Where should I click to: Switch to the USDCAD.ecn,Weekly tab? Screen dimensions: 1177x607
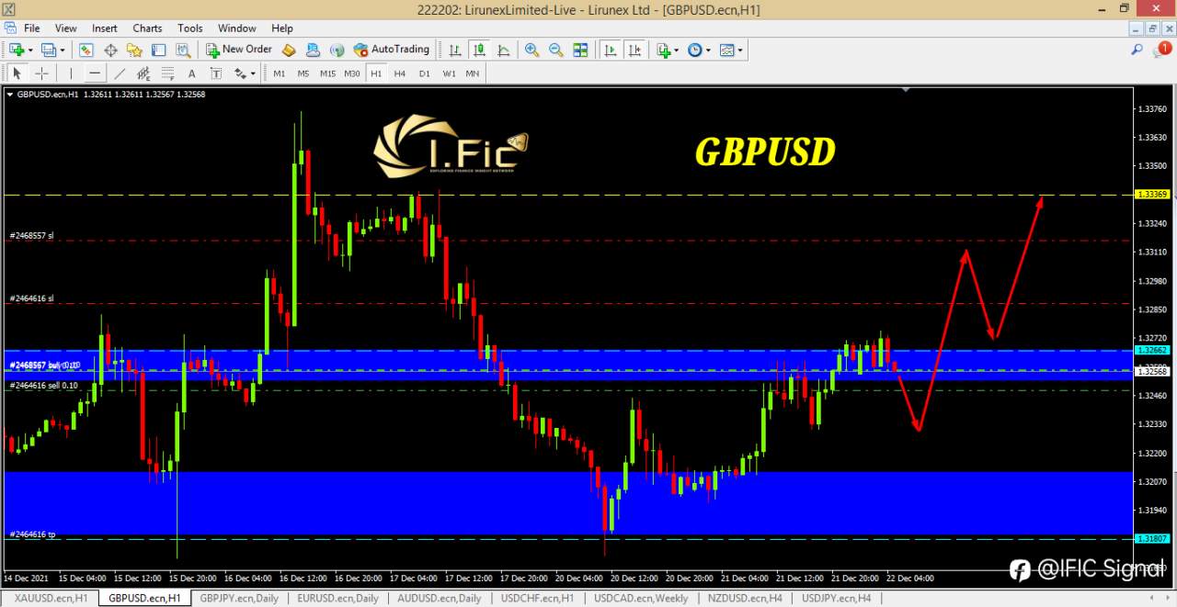click(641, 598)
